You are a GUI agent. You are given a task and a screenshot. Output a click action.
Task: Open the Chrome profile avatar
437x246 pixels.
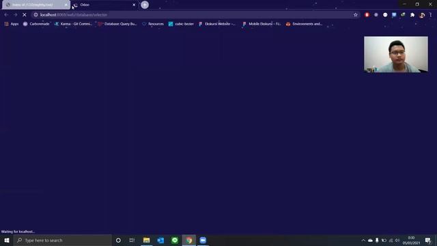(422, 15)
